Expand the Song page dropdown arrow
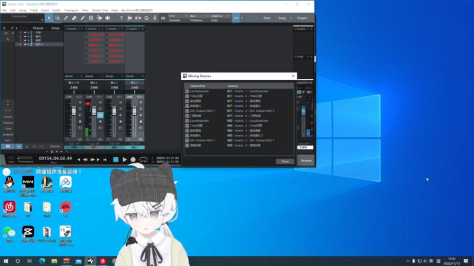 coord(291,18)
